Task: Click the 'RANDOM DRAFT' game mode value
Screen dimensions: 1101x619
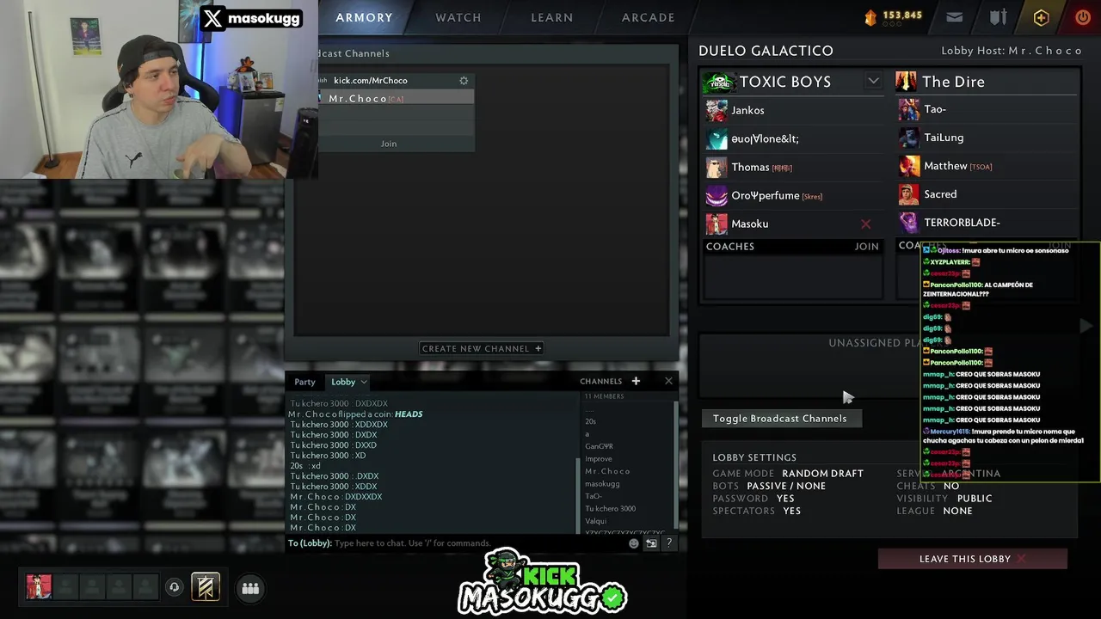Action: (822, 474)
